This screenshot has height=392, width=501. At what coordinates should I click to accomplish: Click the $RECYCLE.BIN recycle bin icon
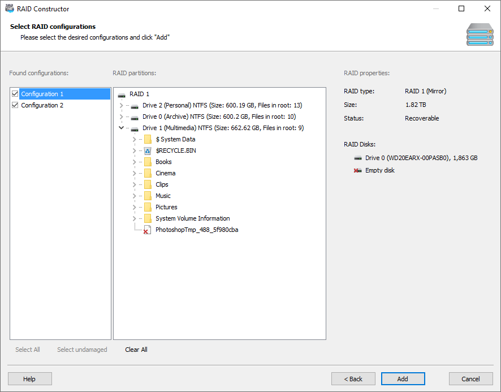click(x=148, y=150)
